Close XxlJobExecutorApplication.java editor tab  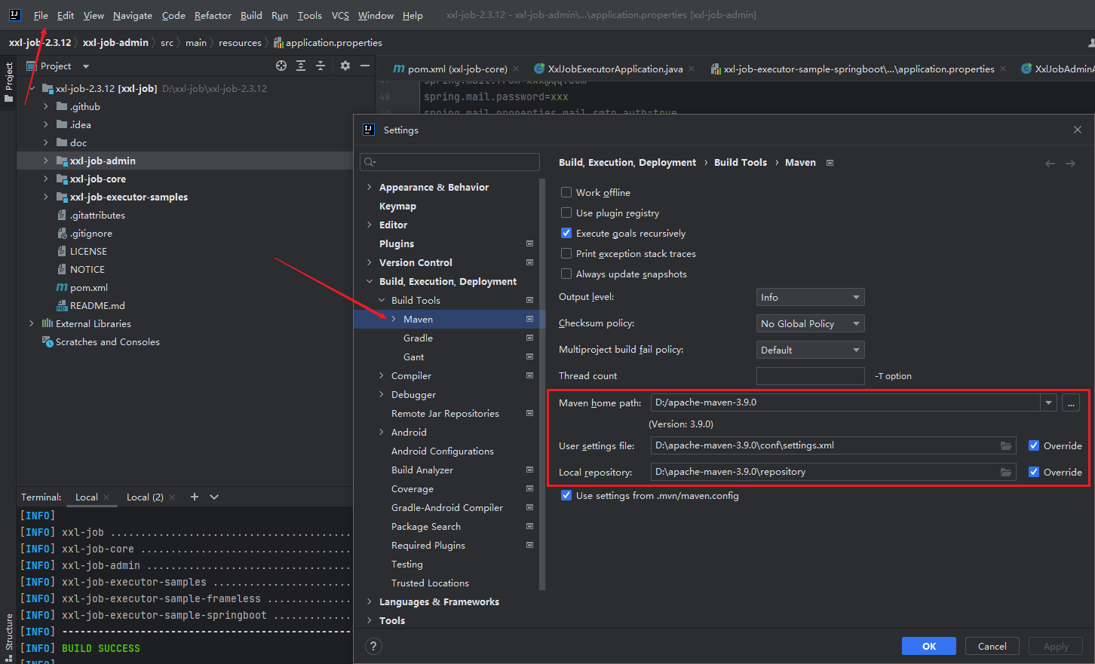click(x=692, y=69)
